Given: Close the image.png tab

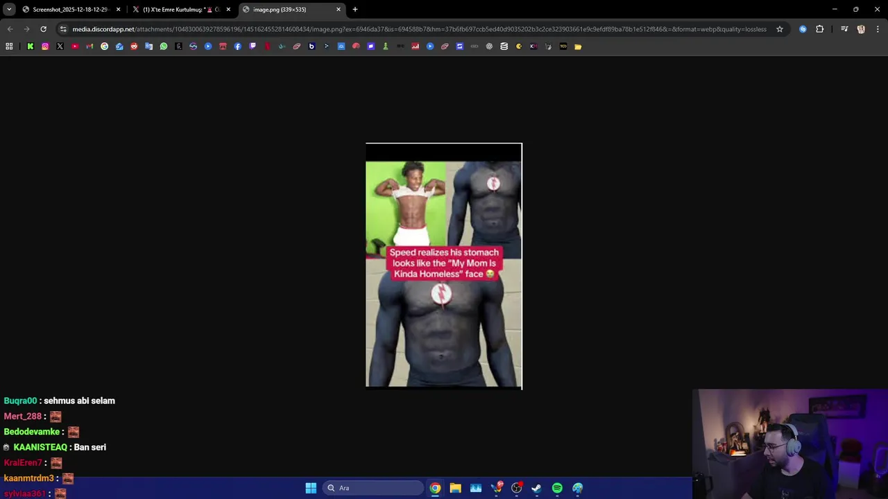Looking at the screenshot, I should [339, 9].
